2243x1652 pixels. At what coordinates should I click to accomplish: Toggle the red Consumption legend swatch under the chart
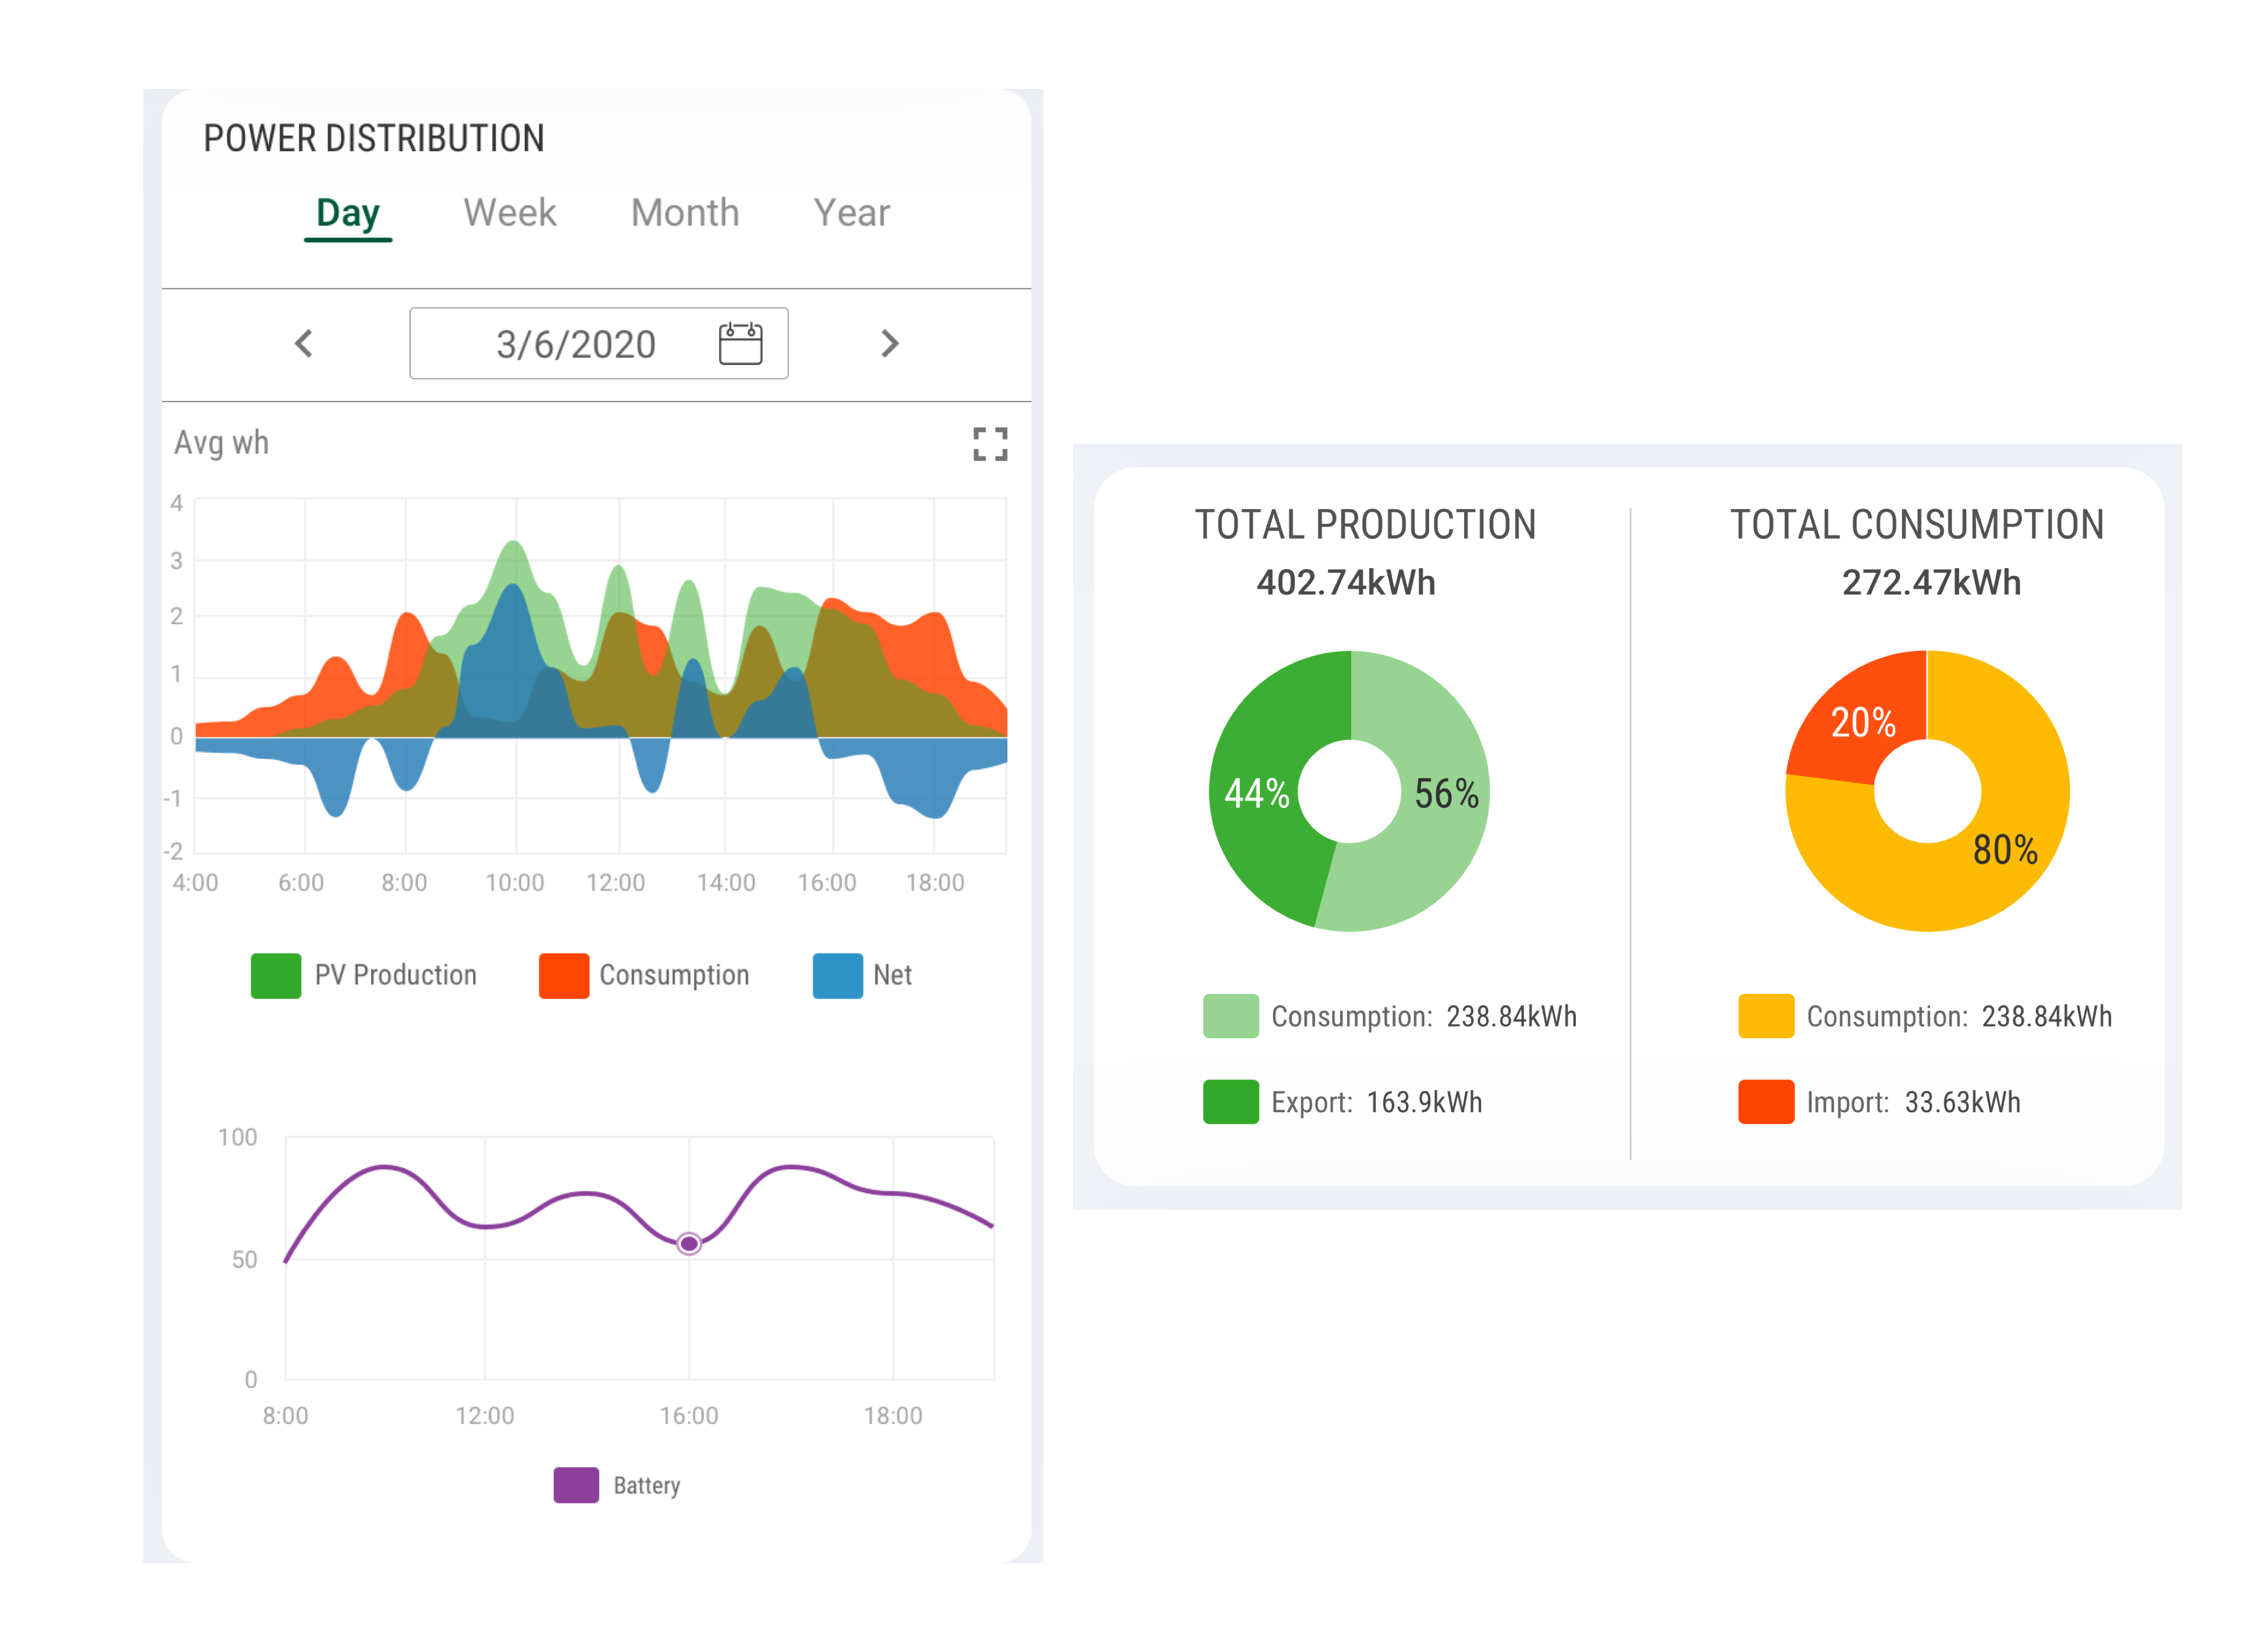564,975
